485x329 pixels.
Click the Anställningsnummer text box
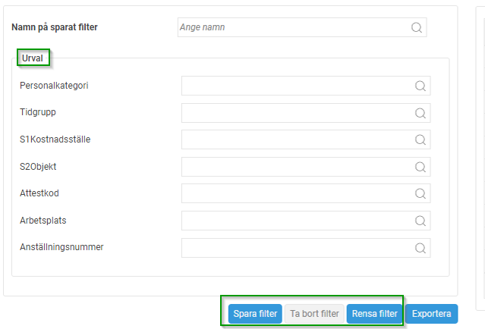tap(296, 247)
